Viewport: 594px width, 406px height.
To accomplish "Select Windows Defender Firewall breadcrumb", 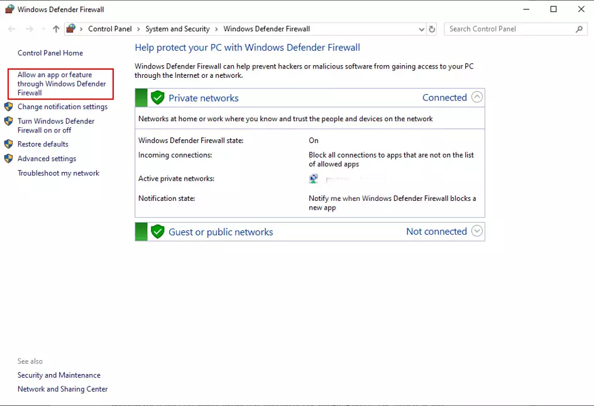I will coord(267,29).
